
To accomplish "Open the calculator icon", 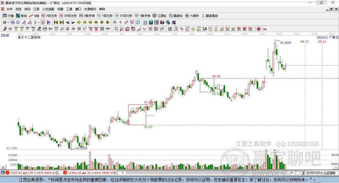I will [151, 22].
